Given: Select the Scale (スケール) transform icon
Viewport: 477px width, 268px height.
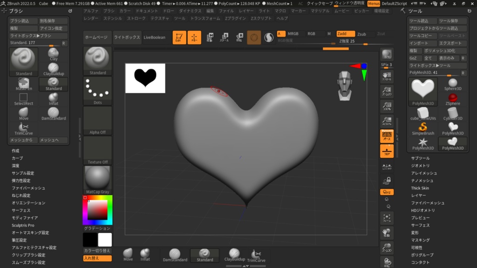Looking at the screenshot, I should (225, 37).
